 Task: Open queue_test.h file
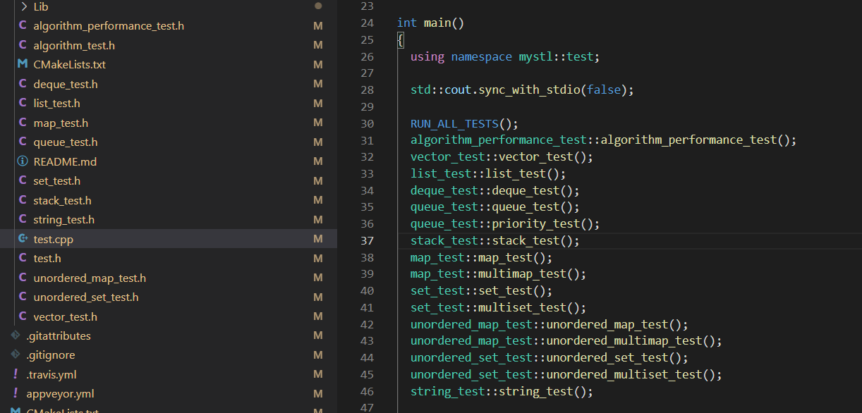click(66, 142)
